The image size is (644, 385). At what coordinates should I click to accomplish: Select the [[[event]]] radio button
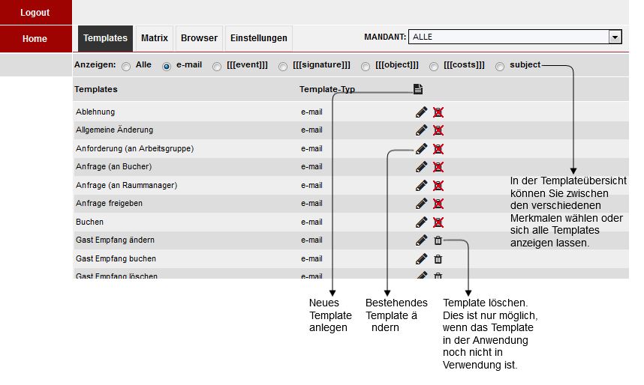[x=217, y=67]
